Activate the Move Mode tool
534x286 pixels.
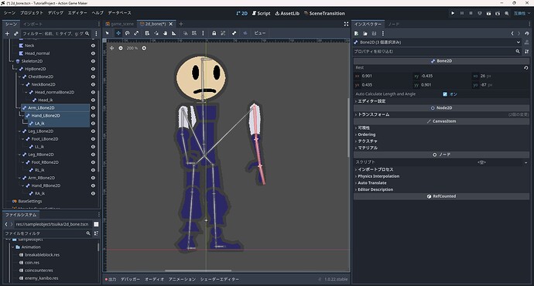(x=118, y=33)
